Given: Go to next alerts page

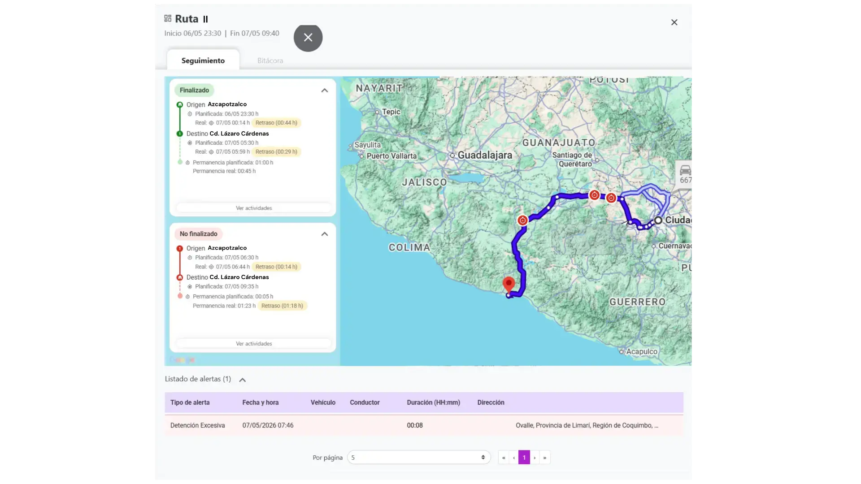Looking at the screenshot, I should pyautogui.click(x=535, y=458).
